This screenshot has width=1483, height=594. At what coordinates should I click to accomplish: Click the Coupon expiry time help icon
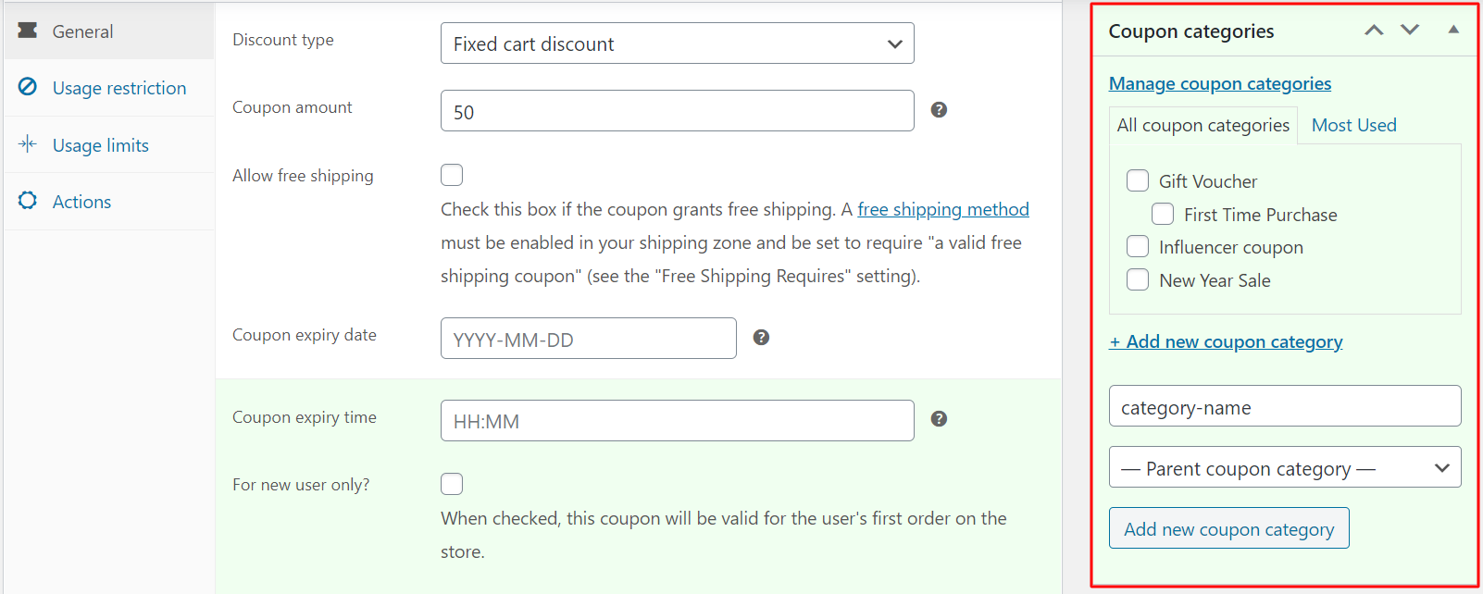939,419
